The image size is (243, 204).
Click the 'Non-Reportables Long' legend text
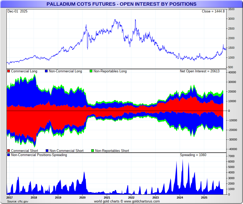pos(110,71)
